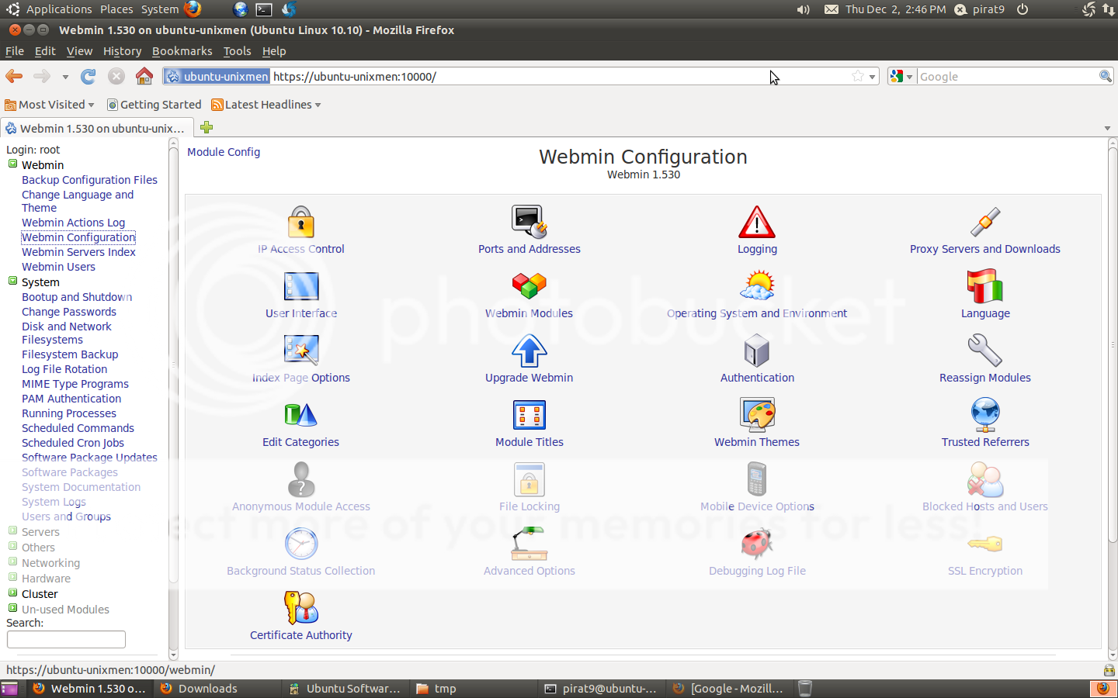Open Getting Started bookmark

point(154,105)
